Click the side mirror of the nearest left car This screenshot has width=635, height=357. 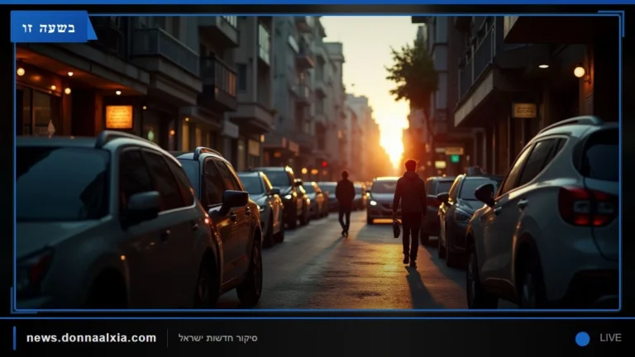[x=141, y=207]
